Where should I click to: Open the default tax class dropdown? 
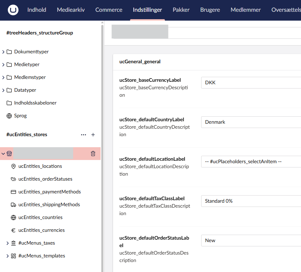[x=251, y=201]
